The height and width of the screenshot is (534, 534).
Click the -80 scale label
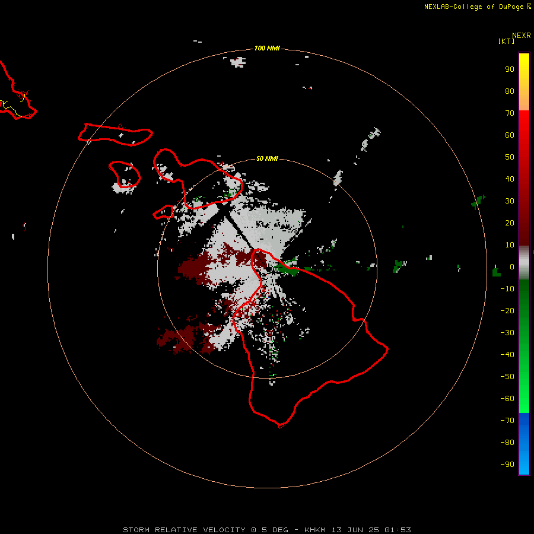pos(507,443)
